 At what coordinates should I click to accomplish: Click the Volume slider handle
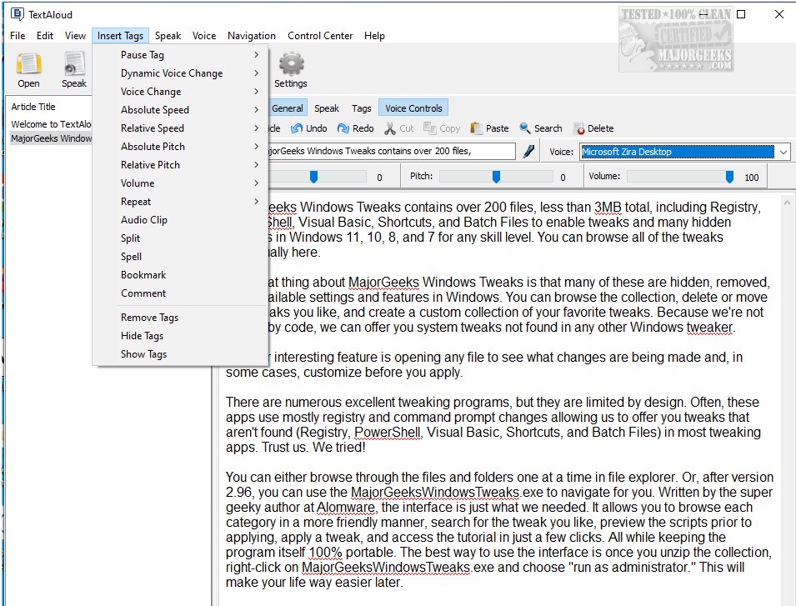[x=729, y=176]
